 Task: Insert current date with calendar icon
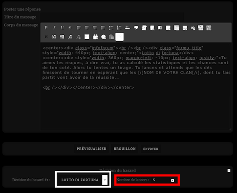[95, 37]
